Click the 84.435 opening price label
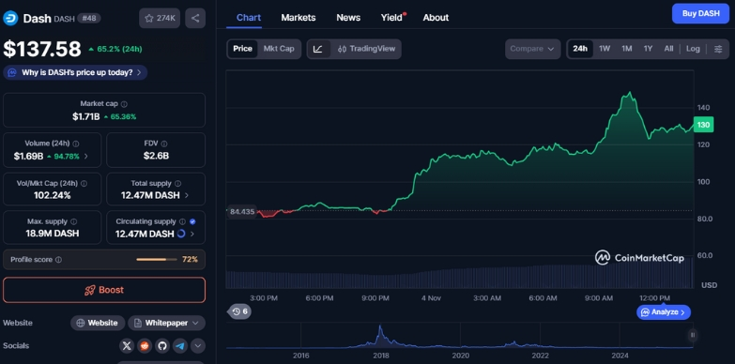This screenshot has width=735, height=364. click(x=242, y=212)
